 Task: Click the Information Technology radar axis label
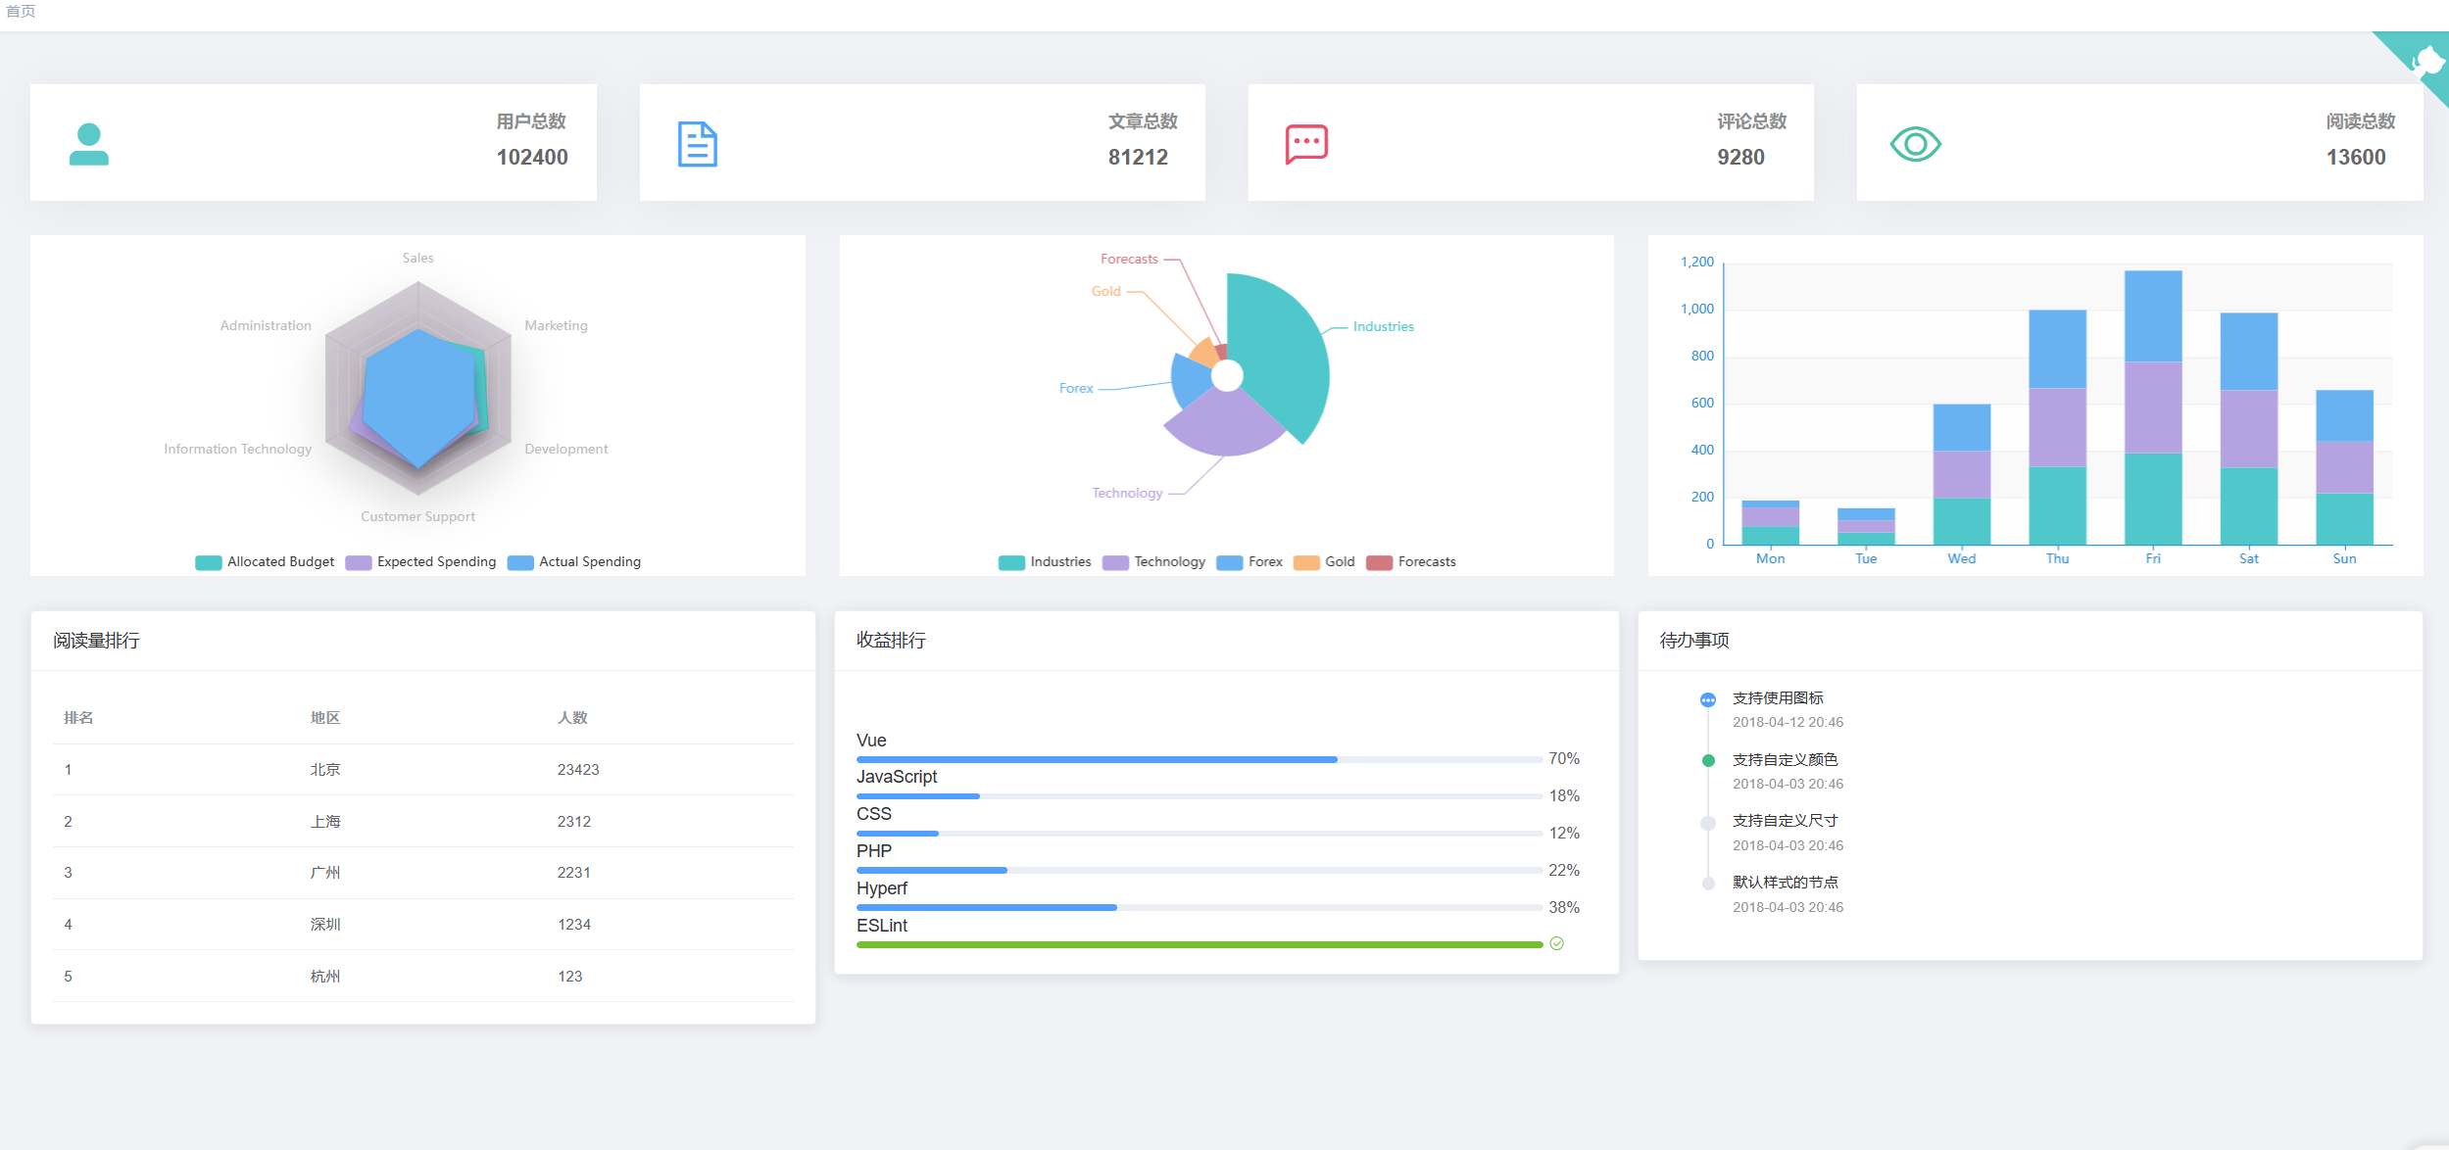coord(237,449)
